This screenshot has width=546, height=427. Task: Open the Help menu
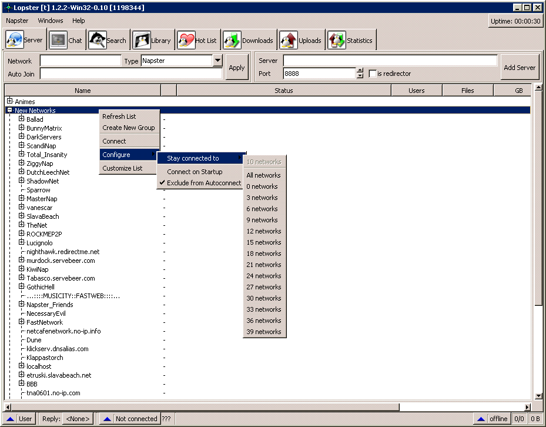tap(78, 21)
